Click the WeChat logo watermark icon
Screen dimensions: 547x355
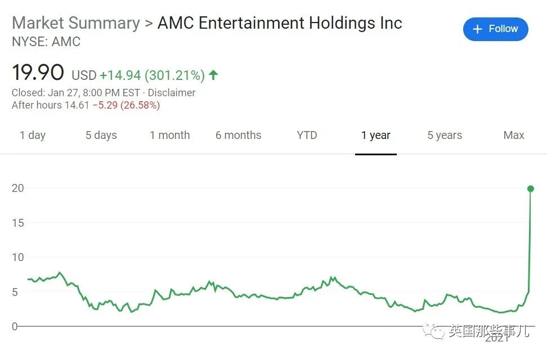[x=433, y=331]
